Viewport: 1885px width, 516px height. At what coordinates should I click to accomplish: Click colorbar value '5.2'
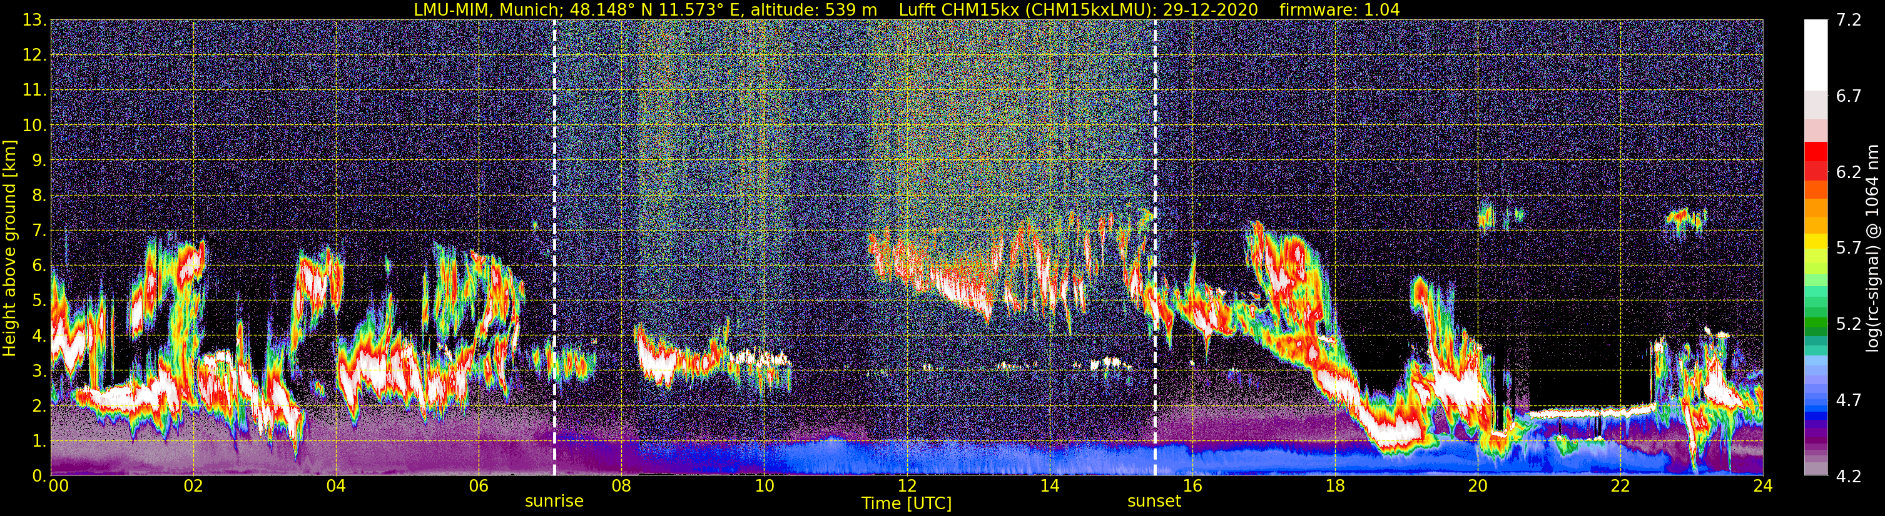(1849, 324)
